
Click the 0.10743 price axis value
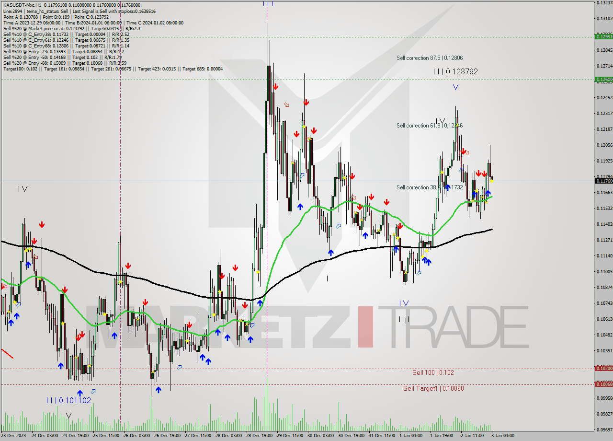[604, 303]
